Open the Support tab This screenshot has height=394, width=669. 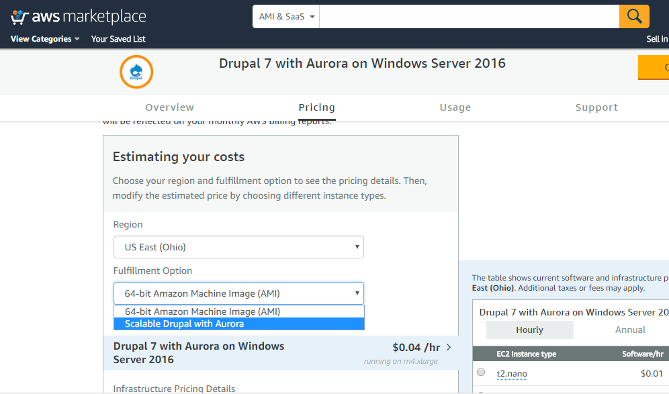(596, 107)
